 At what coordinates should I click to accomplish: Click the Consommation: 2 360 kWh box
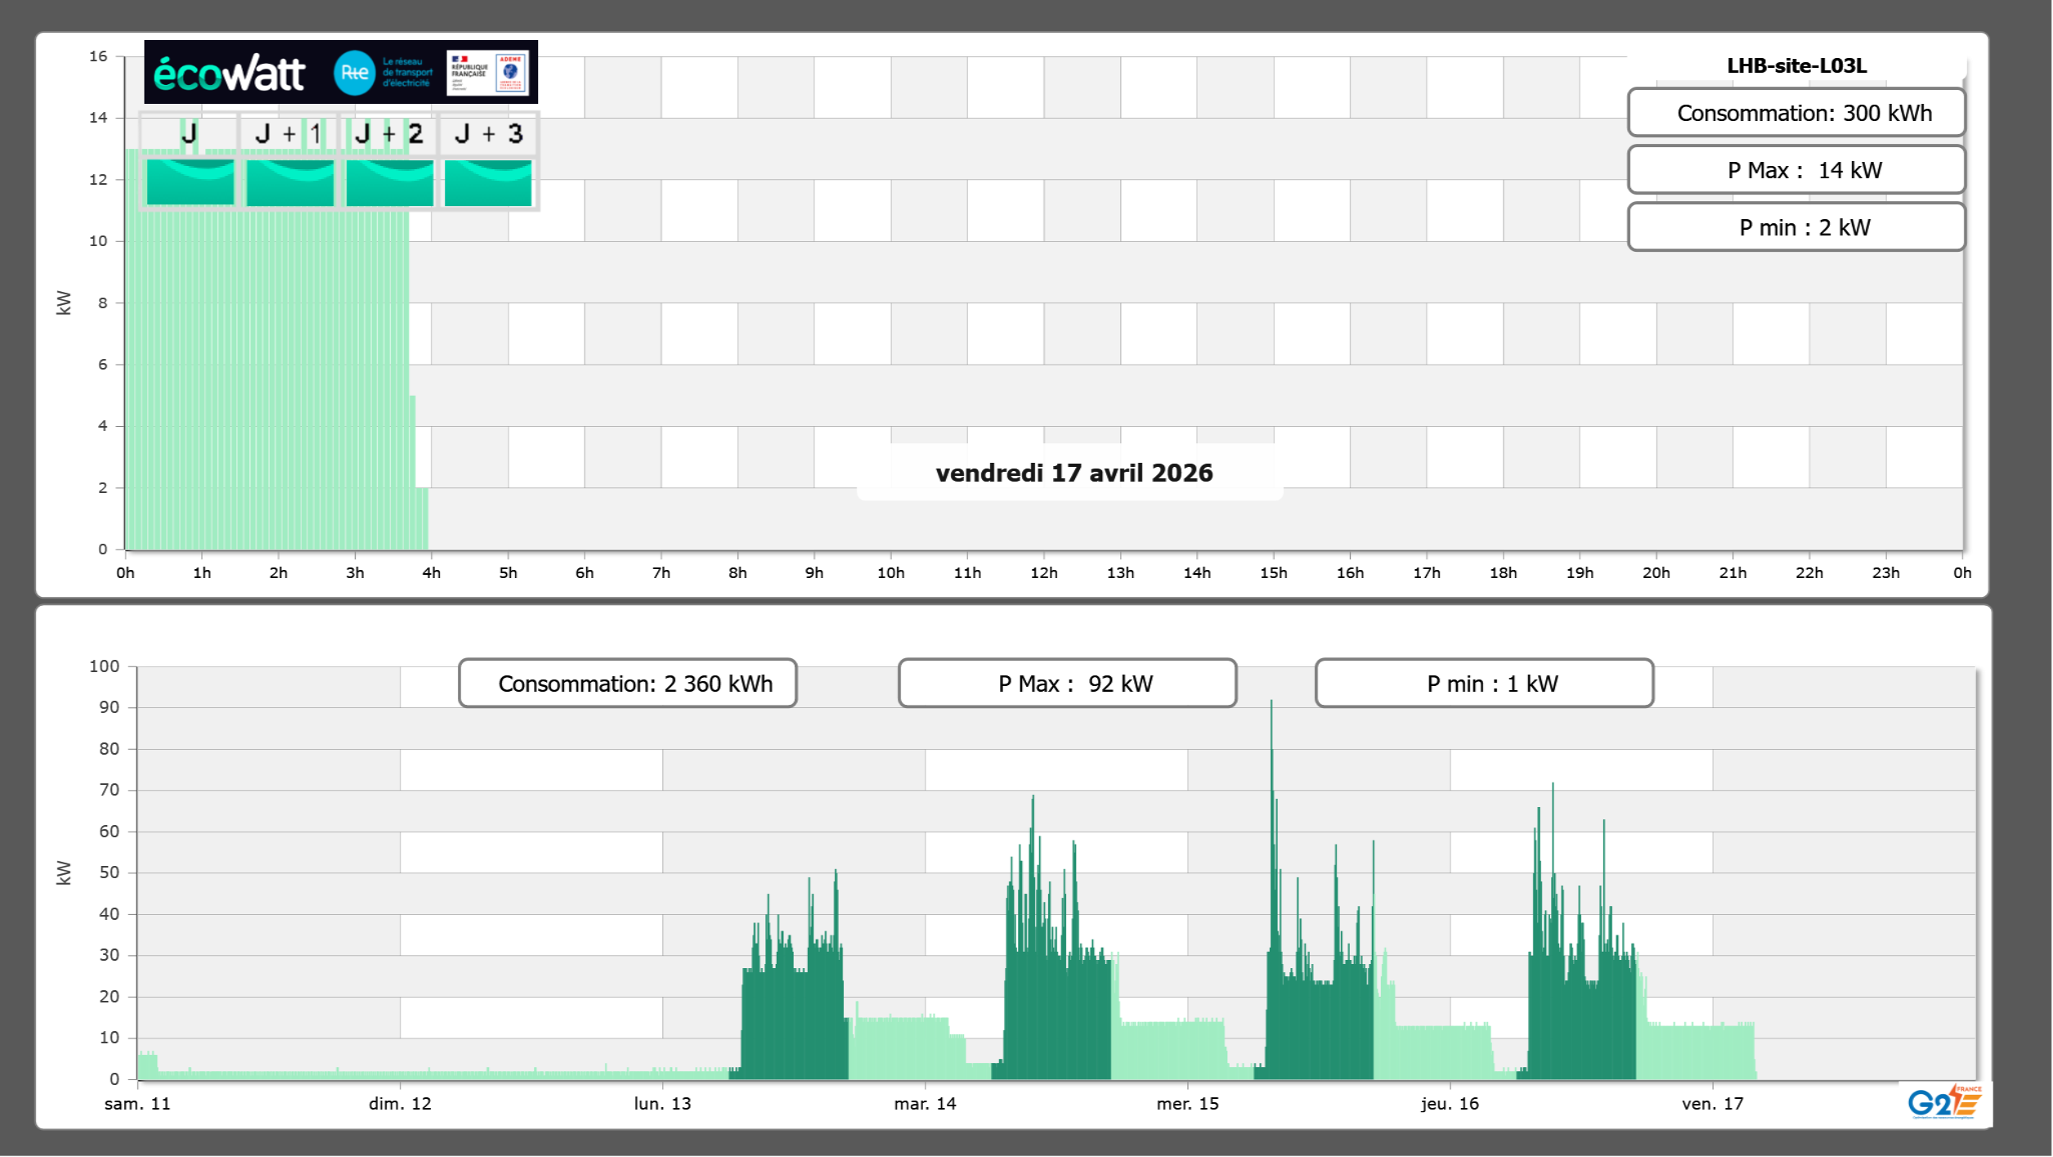coord(627,684)
